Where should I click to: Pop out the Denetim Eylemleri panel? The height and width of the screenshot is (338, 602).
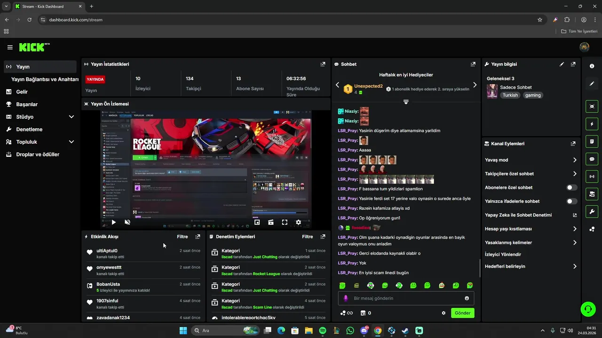[x=323, y=237]
